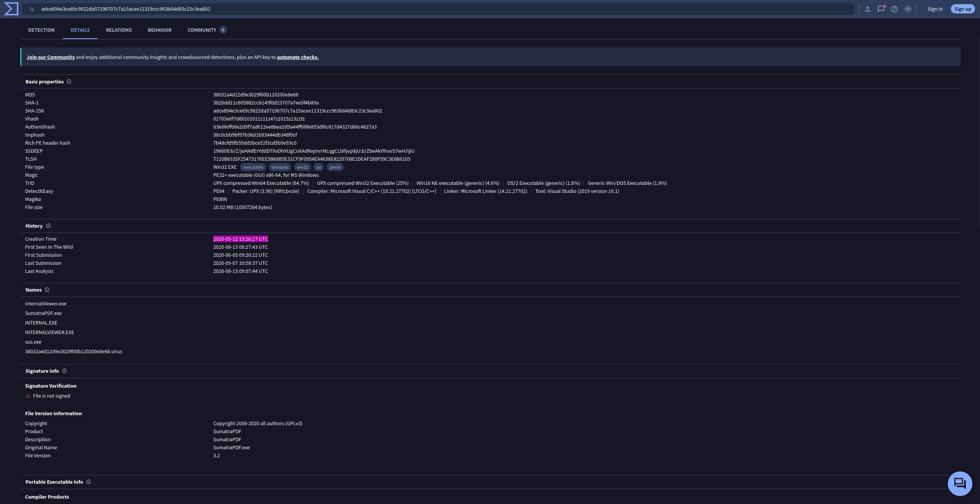The image size is (980, 504).
Task: Click the highlighted Creation Time value
Action: [x=241, y=239]
